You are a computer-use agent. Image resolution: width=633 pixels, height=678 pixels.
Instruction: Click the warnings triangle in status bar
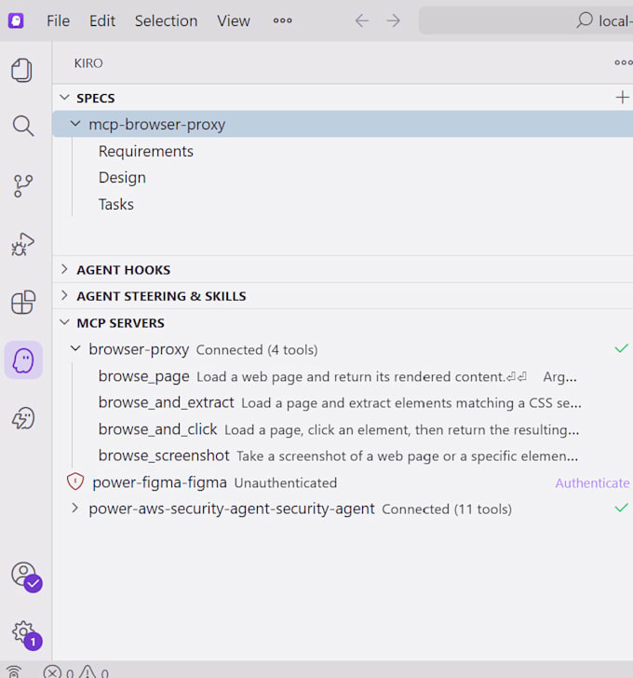[x=88, y=672]
